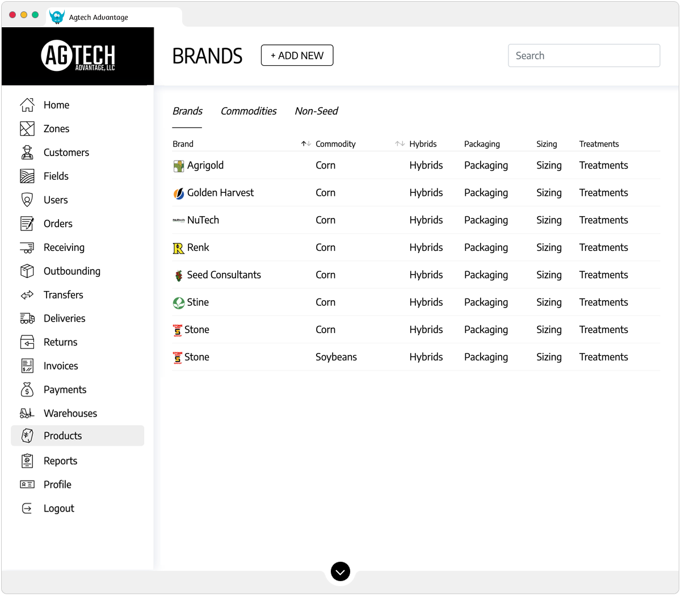Open Hybrids link for Stine
Screen dimensions: 681x610
[x=426, y=302]
